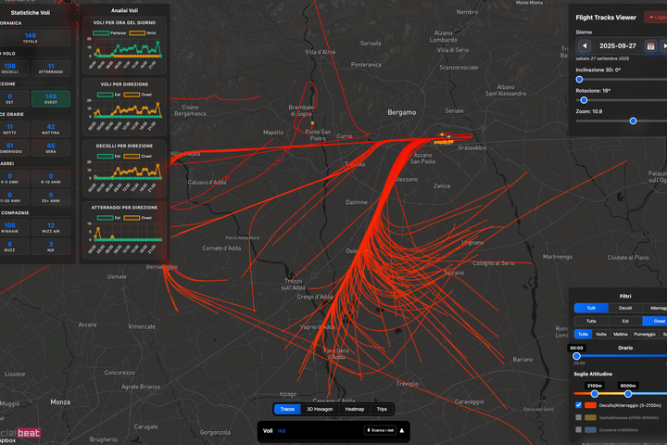The width and height of the screenshot is (667, 445).
Task: Click the 2025-09-27 date field
Action: (618, 46)
